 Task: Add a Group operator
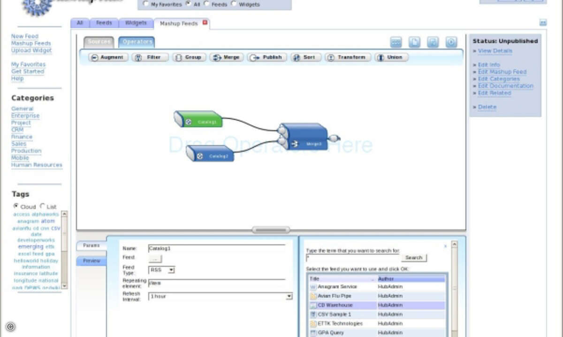[x=189, y=57]
